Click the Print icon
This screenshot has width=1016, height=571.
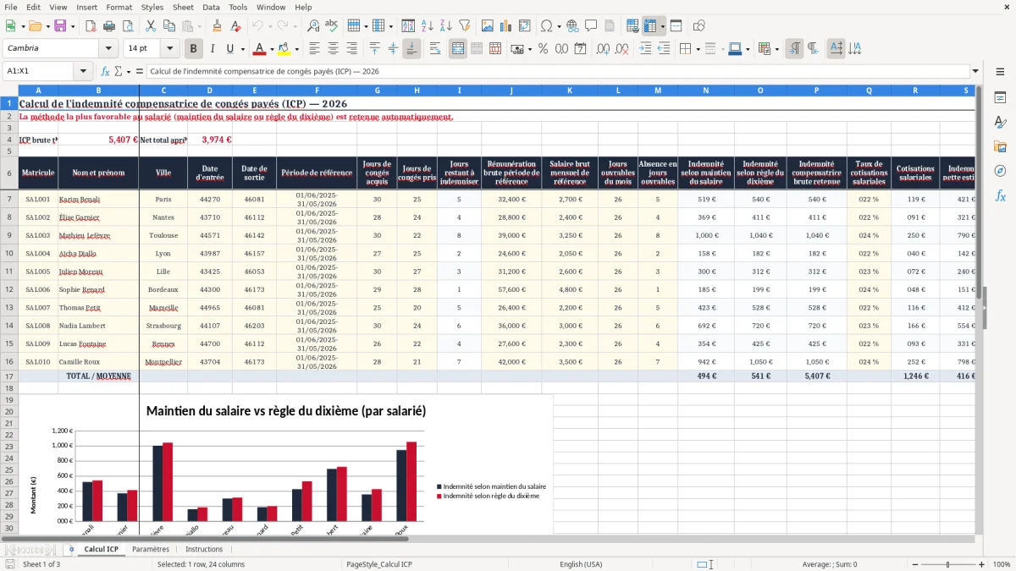point(110,26)
